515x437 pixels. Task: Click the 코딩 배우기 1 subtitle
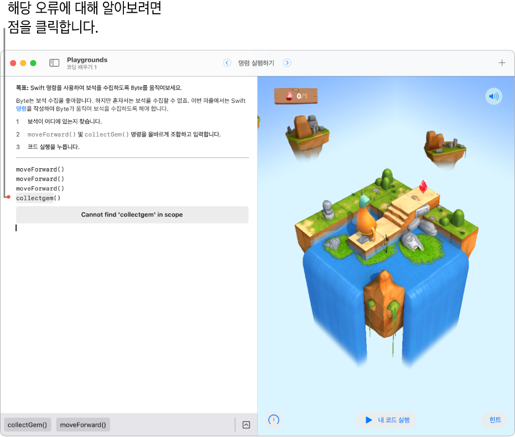pyautogui.click(x=81, y=67)
